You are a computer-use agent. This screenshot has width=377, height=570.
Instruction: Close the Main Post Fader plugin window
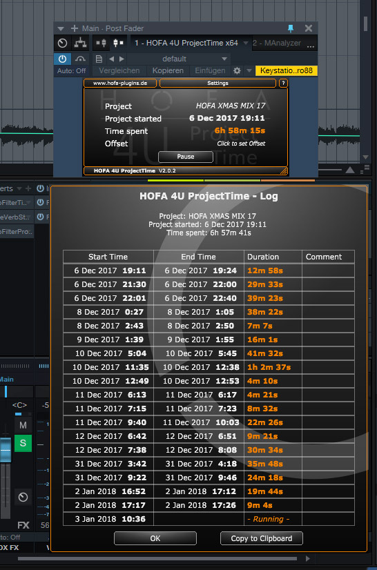pos(308,28)
